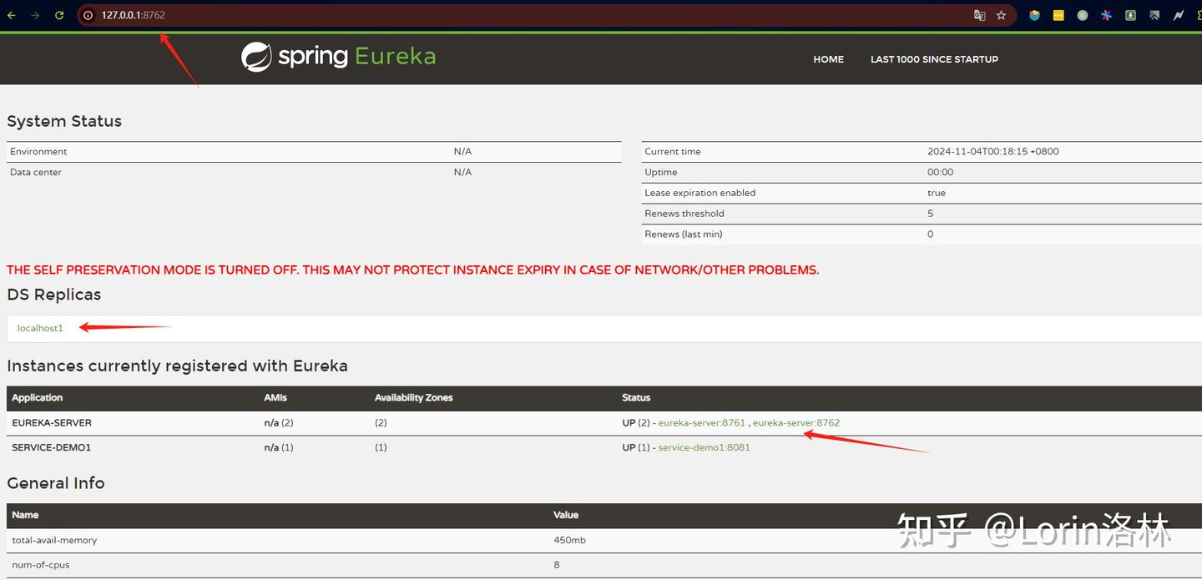The height and width of the screenshot is (580, 1202).
Task: Open the green download extension icon
Action: (1129, 15)
